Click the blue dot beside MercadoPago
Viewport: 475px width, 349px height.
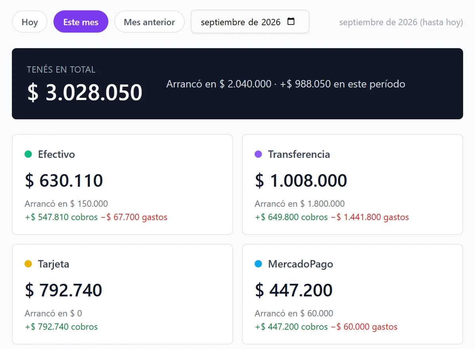pos(258,264)
